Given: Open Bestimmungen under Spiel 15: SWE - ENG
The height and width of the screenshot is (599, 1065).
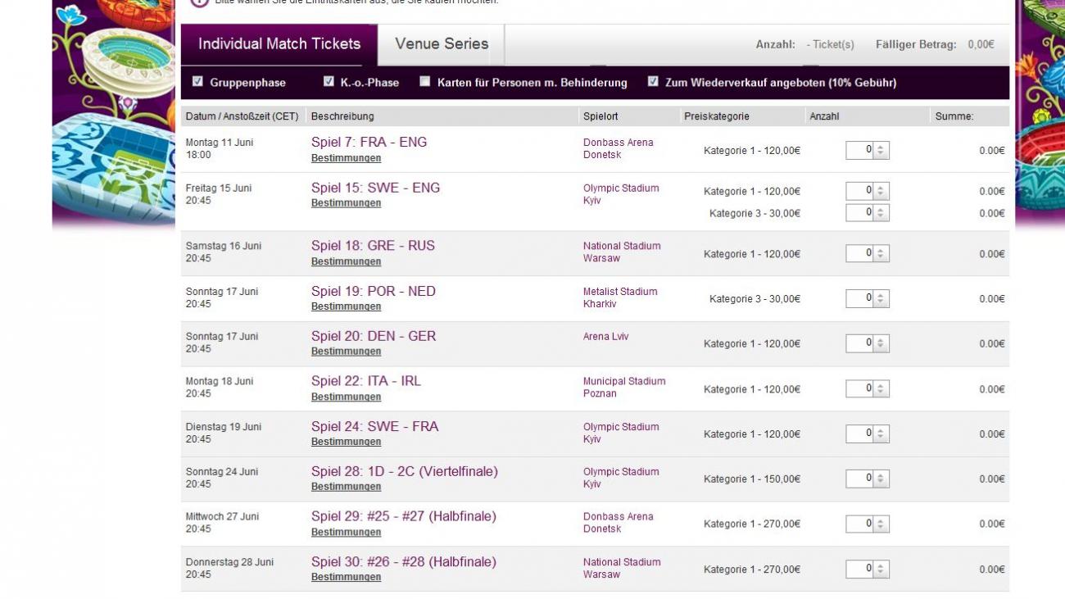Looking at the screenshot, I should click(x=346, y=203).
